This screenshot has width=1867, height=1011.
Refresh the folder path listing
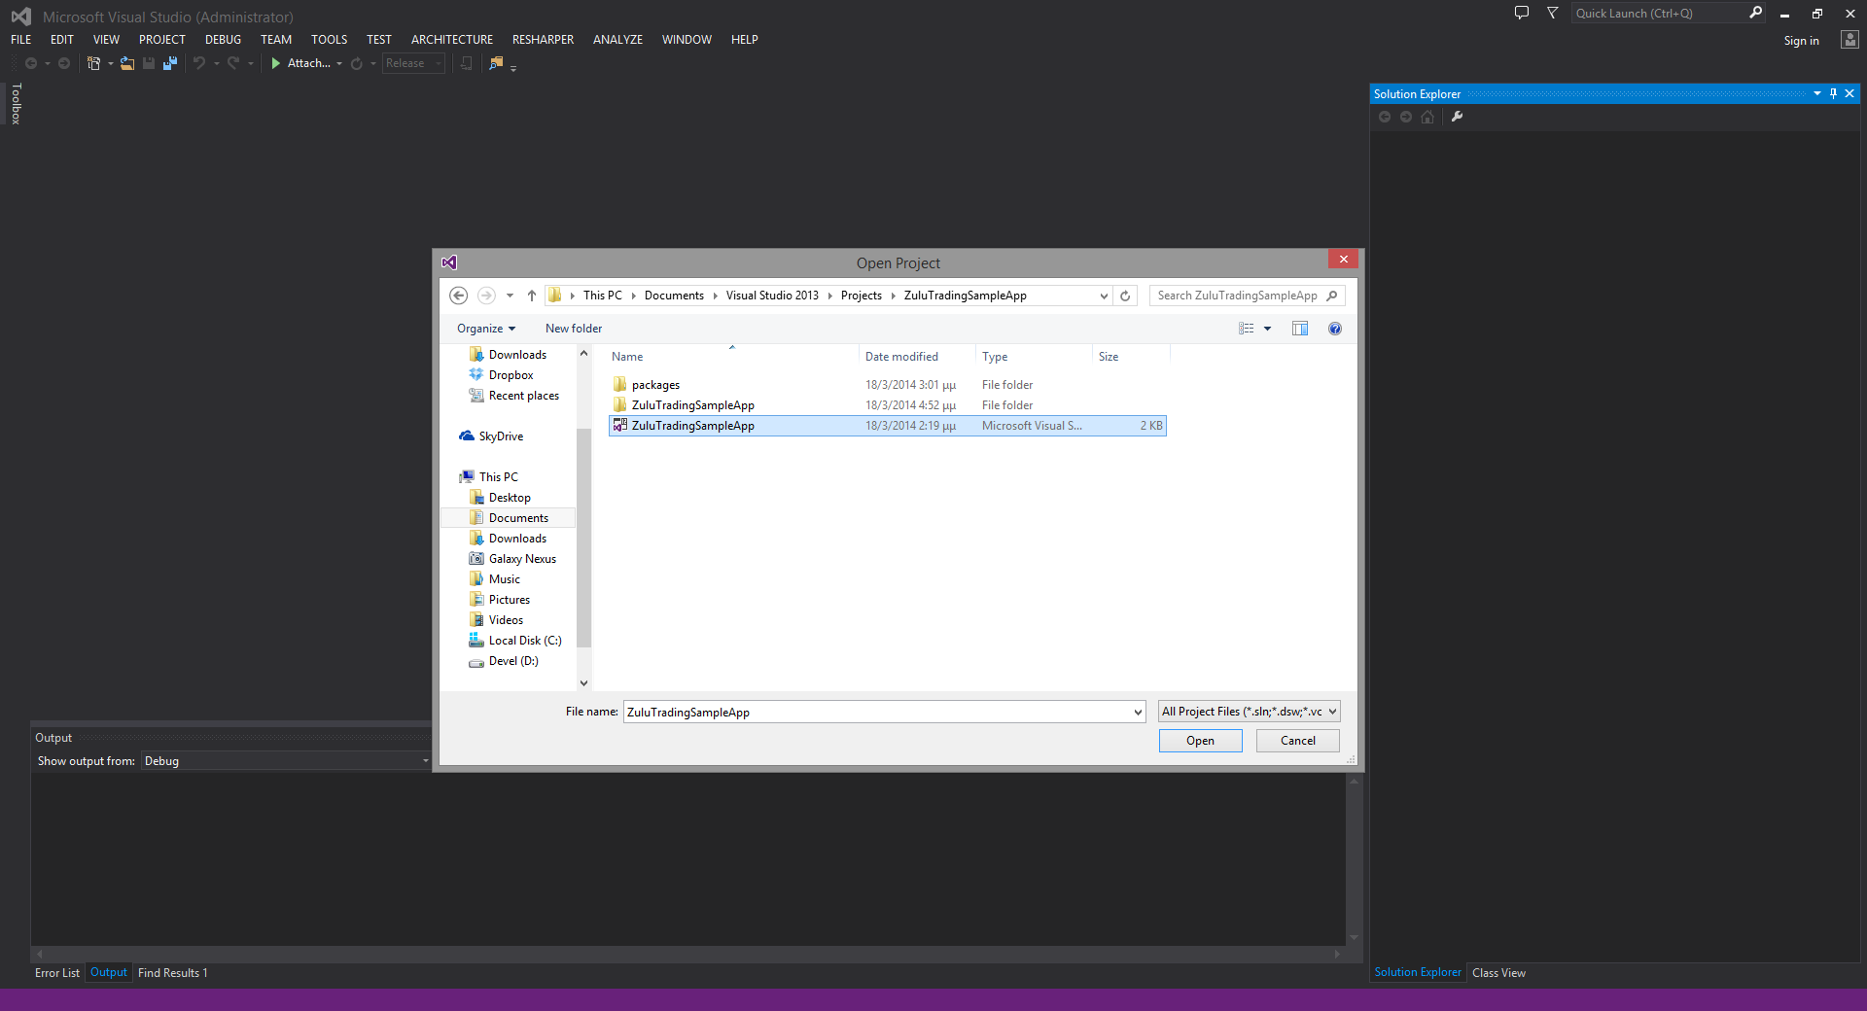tap(1125, 296)
